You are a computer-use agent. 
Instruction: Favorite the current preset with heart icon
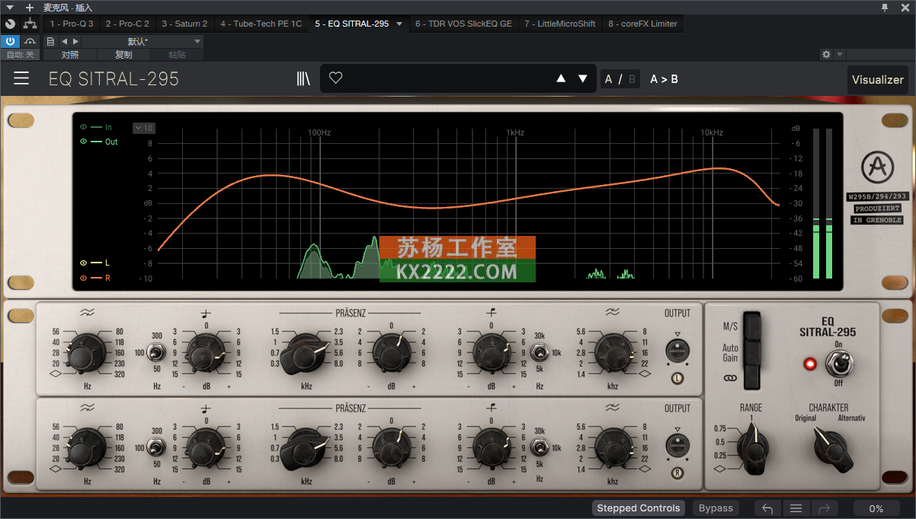[335, 78]
